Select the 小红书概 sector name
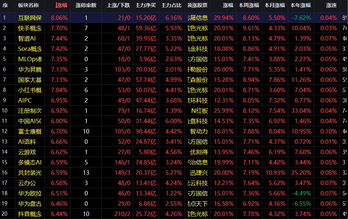Viewport: 348px width, 219px height. coord(30,90)
